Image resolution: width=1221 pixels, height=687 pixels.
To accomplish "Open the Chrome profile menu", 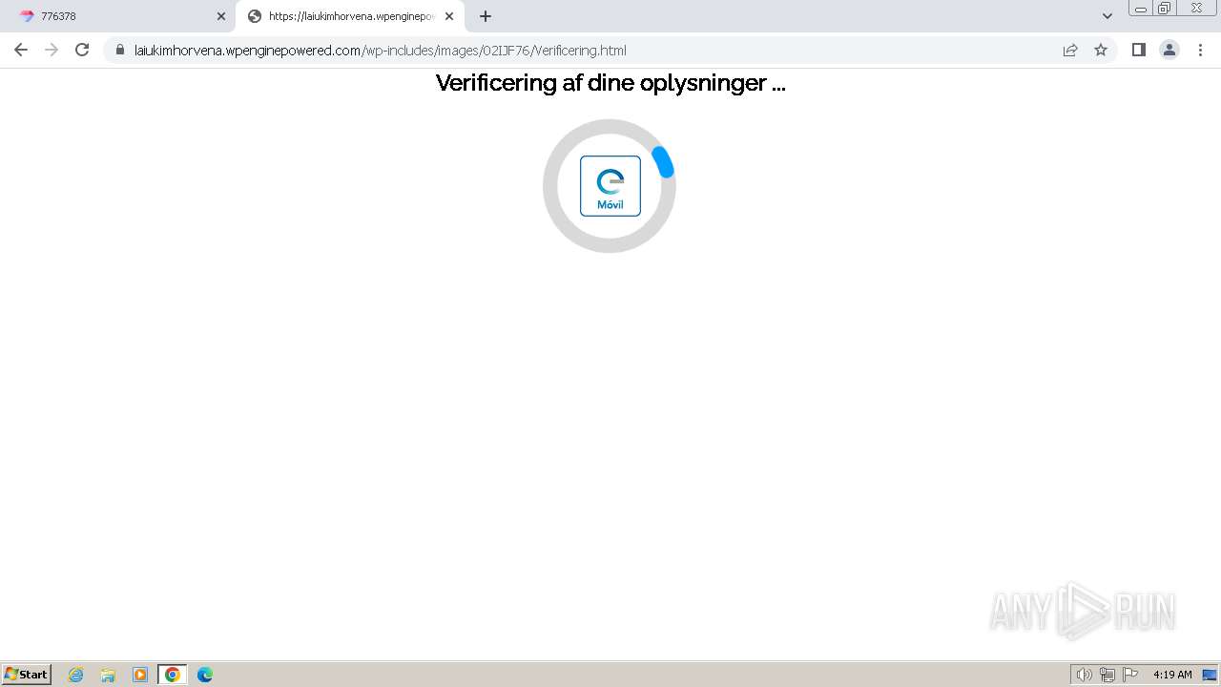I will [x=1169, y=50].
